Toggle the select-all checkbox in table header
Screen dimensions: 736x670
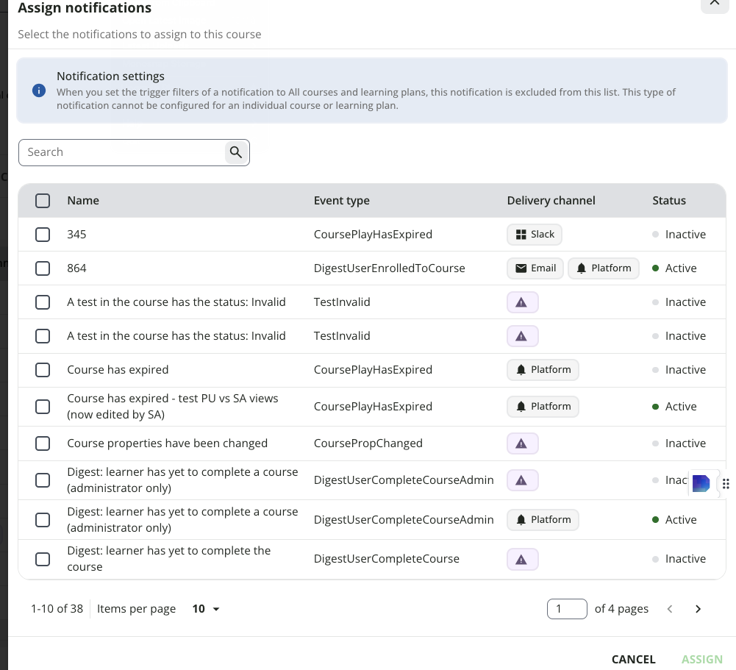point(43,201)
